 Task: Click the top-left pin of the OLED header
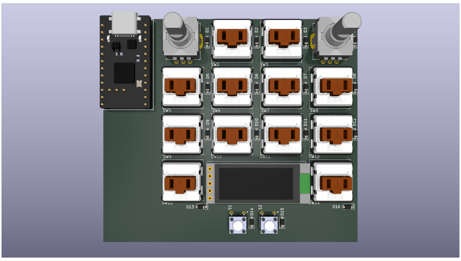[210, 169]
